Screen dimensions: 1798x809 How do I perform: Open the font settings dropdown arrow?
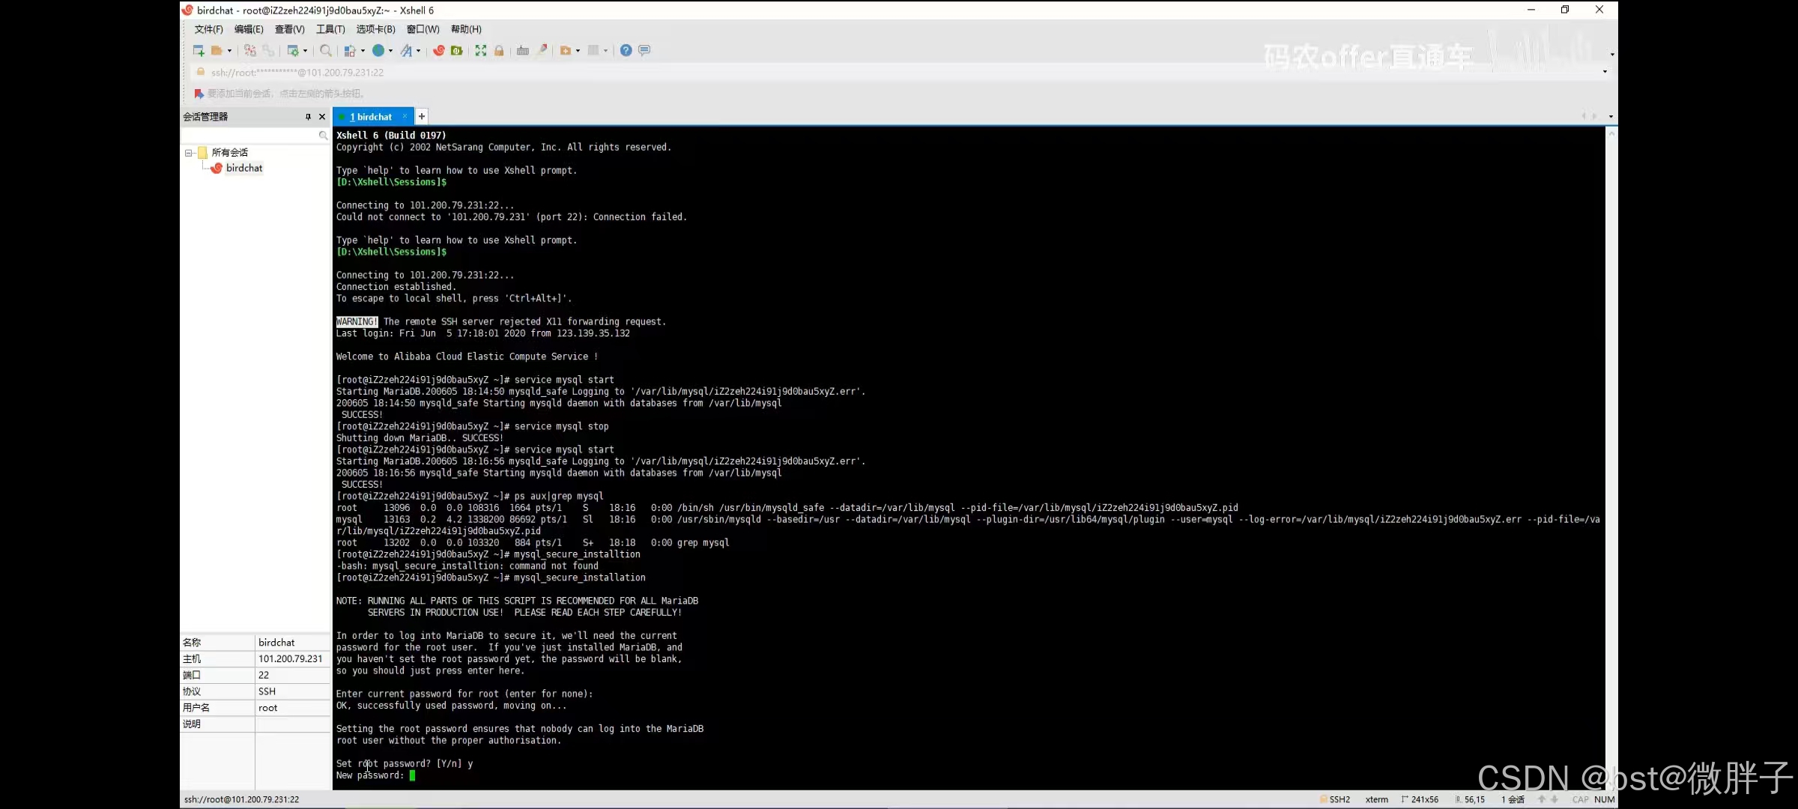point(418,51)
